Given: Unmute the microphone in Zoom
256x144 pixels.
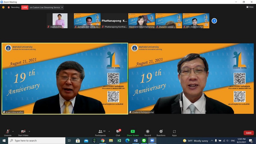Looking at the screenshot, I should click(8, 133).
